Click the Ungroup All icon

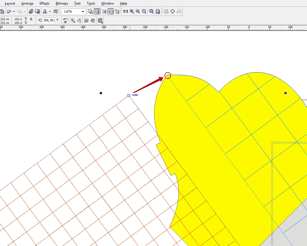click(79, 21)
